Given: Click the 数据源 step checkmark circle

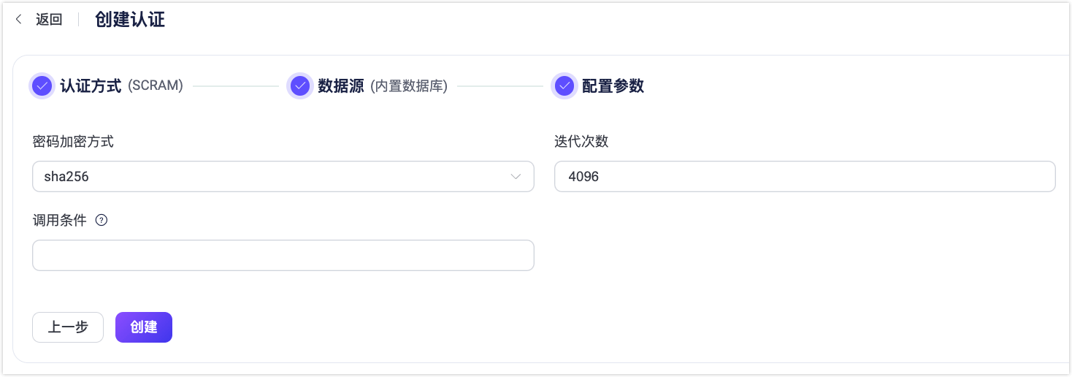Looking at the screenshot, I should coord(300,86).
